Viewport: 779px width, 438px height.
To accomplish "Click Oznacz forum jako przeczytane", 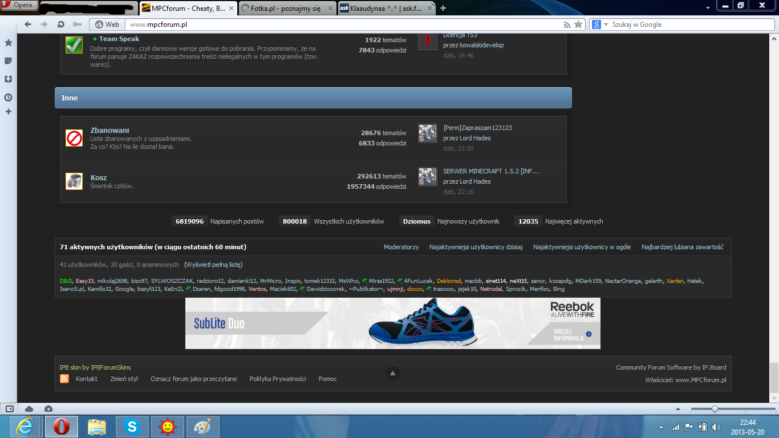I will coord(193,379).
